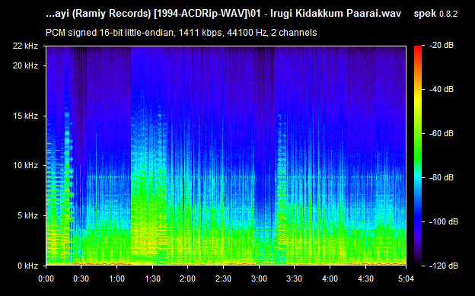Viewport: 475px width, 296px height.
Task: Click the '2:30' time axis label
Action: (223, 278)
